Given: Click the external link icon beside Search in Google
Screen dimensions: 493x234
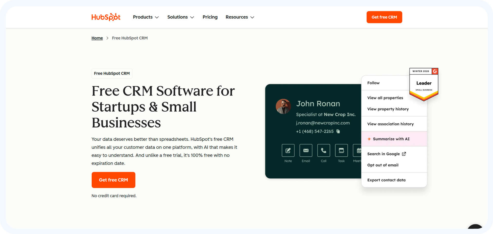Looking at the screenshot, I should [x=404, y=154].
